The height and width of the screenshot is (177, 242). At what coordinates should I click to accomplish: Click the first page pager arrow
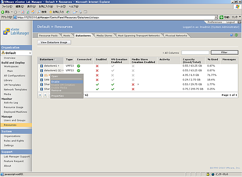(x=40, y=95)
